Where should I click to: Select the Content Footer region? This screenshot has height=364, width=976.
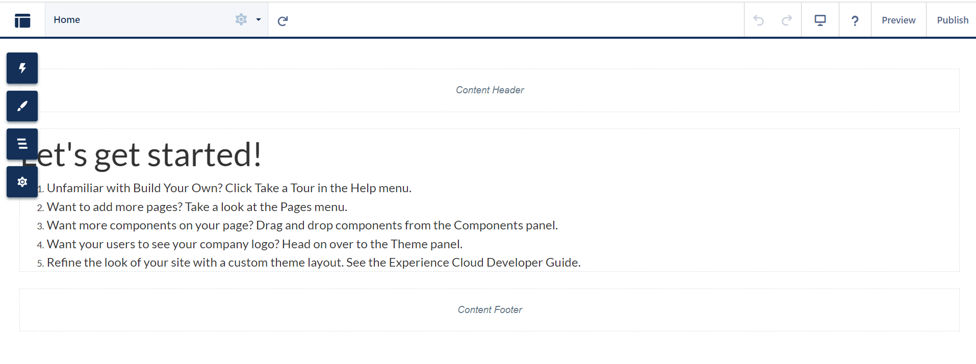point(490,310)
